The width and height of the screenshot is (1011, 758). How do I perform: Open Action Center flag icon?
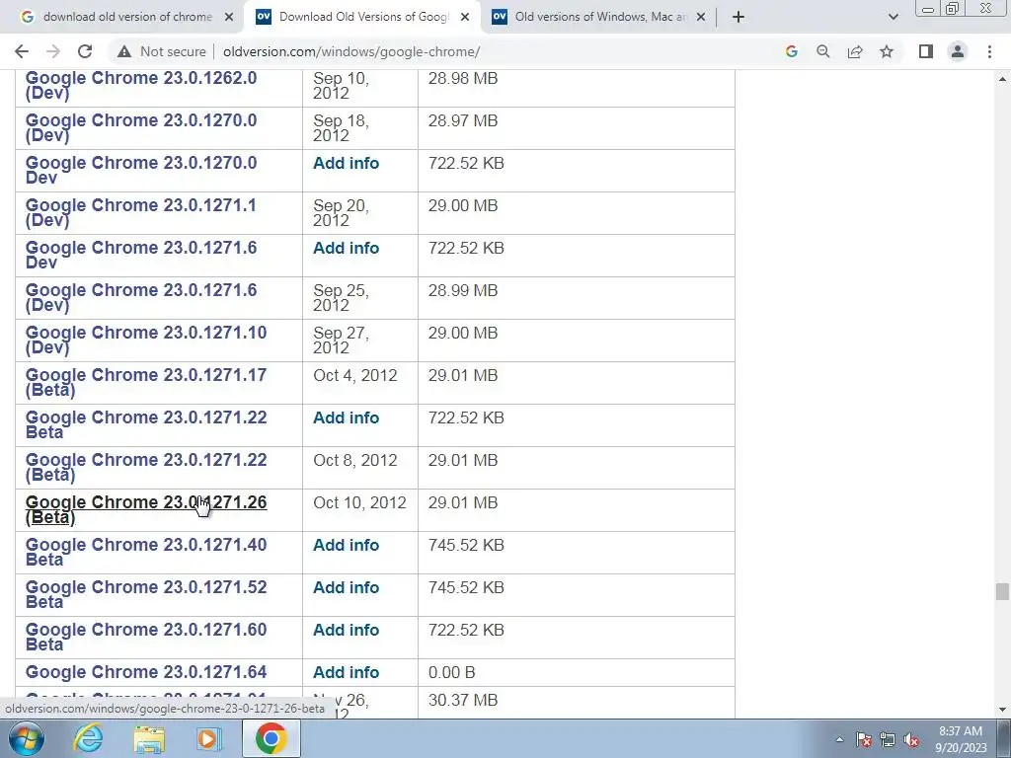click(864, 739)
